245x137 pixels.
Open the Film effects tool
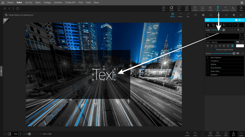[179, 9]
